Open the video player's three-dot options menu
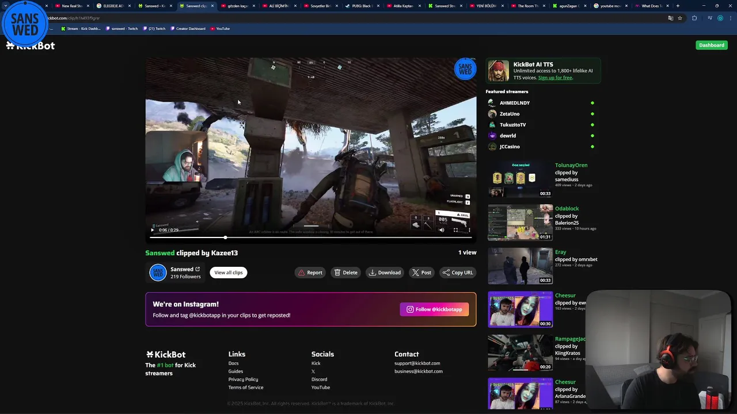The height and width of the screenshot is (414, 737). [469, 230]
